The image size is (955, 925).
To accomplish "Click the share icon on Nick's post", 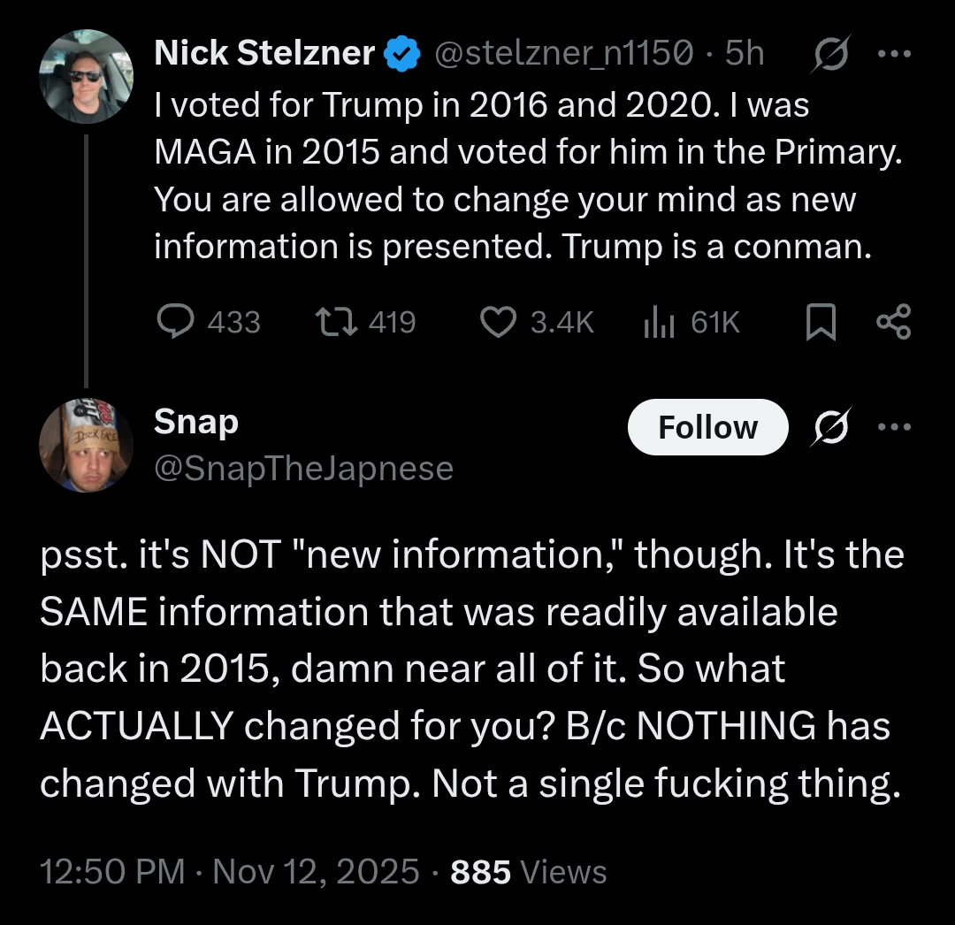I will pos(893,322).
